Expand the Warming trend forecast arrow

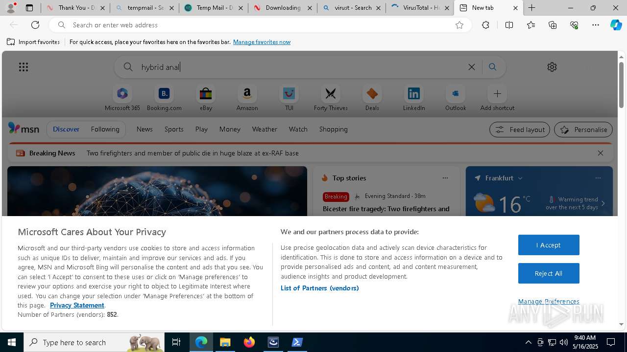coord(603,203)
